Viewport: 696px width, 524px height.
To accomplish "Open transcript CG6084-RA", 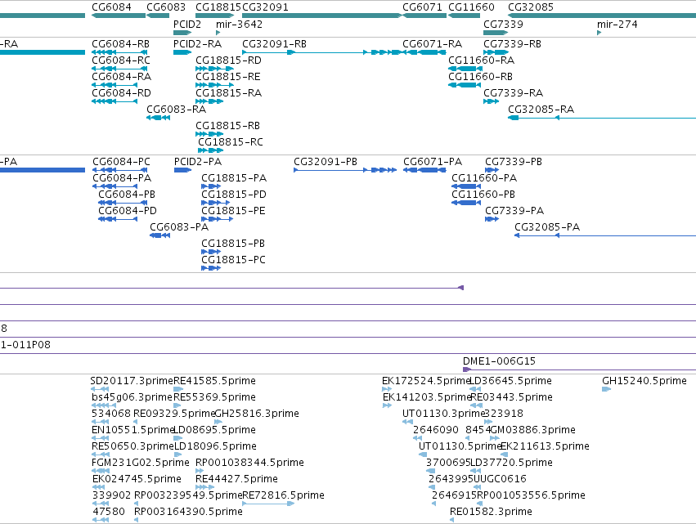I will pos(121,77).
